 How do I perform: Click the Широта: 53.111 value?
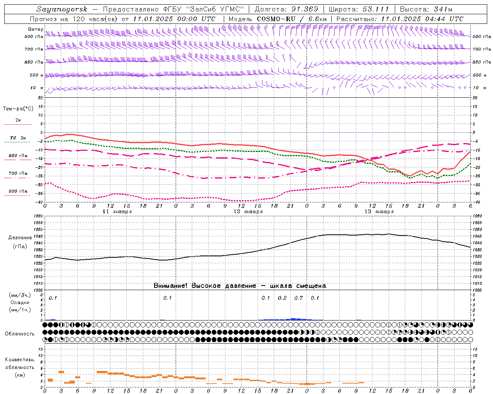click(x=359, y=9)
